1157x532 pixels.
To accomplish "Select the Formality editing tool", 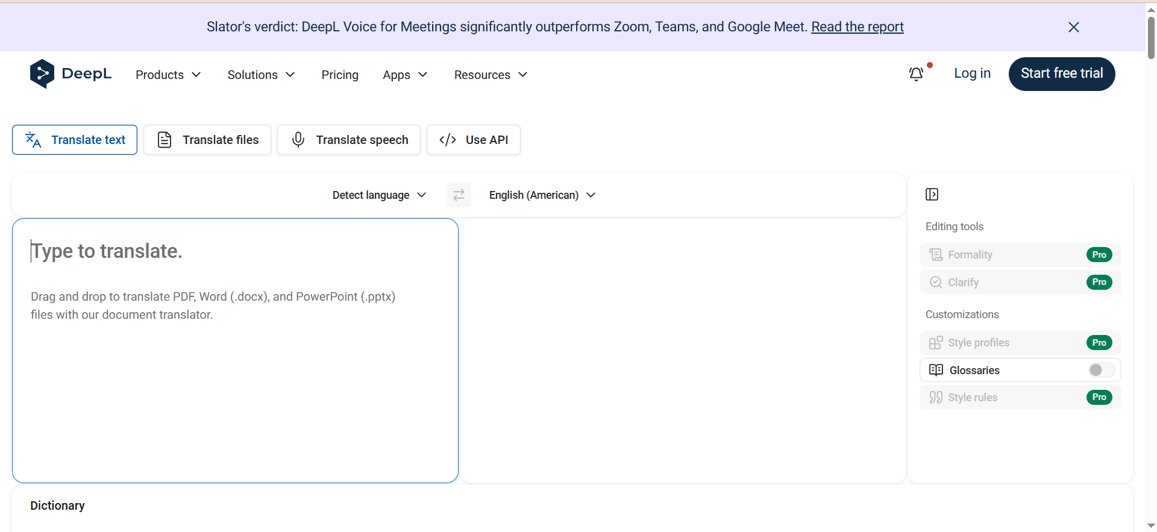I will 1020,255.
